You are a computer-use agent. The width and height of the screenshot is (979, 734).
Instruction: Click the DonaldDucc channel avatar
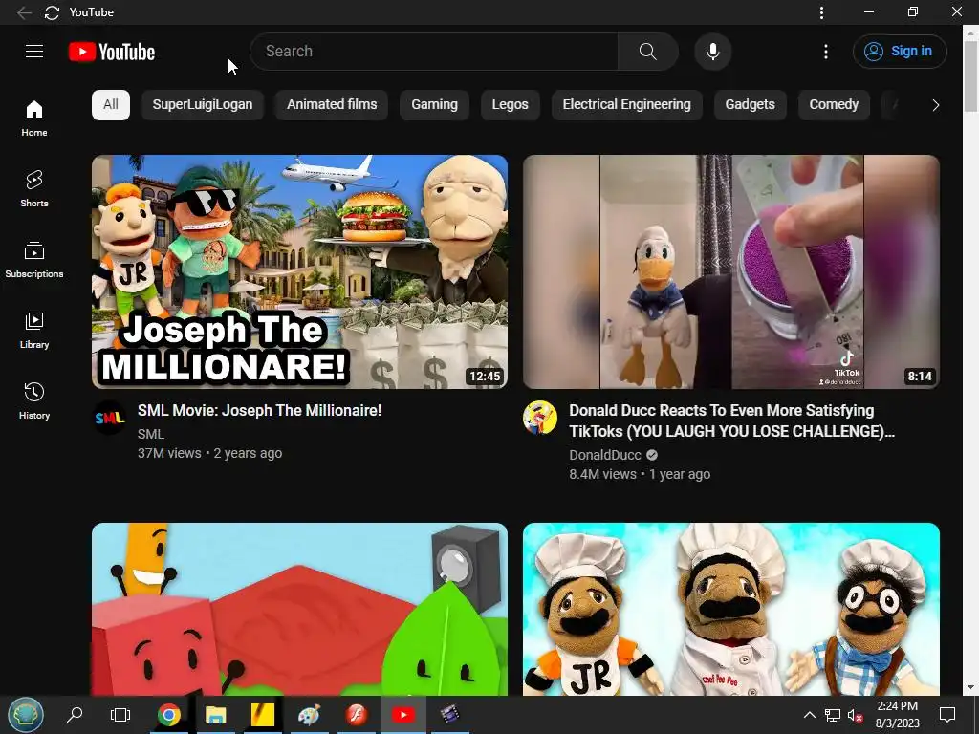540,418
